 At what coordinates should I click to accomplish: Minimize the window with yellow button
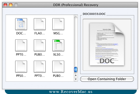click(x=11, y=5)
